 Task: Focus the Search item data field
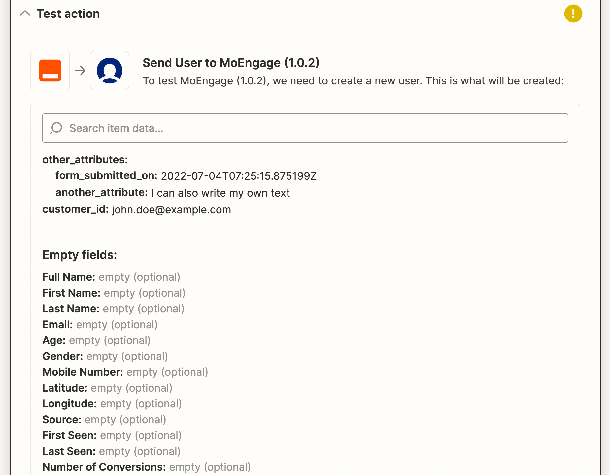coord(305,128)
